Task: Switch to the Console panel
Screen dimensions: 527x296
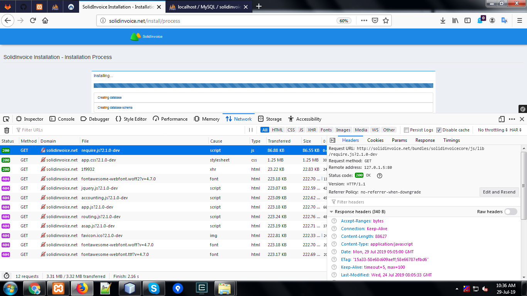Action: click(62, 119)
